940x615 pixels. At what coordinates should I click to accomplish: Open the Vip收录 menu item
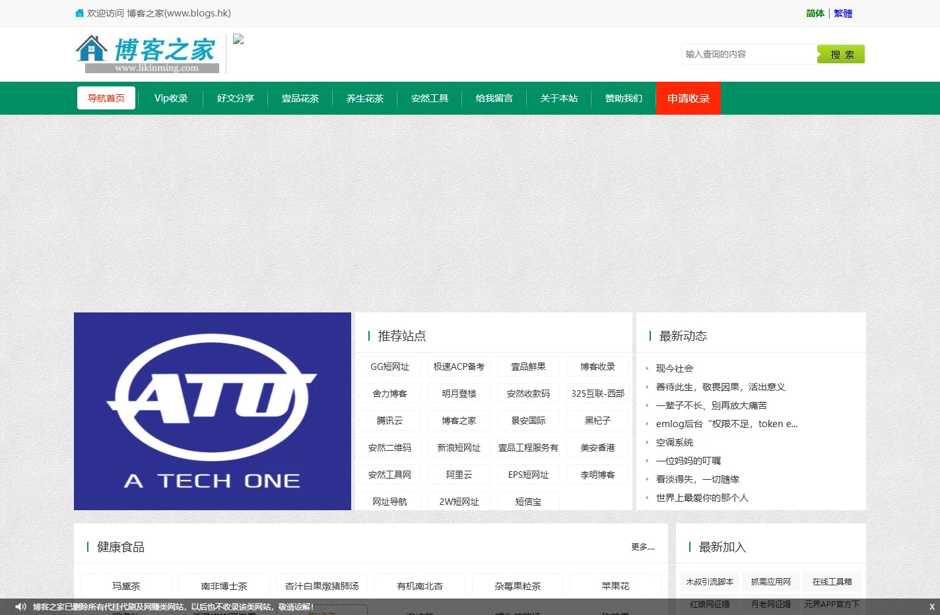point(171,98)
